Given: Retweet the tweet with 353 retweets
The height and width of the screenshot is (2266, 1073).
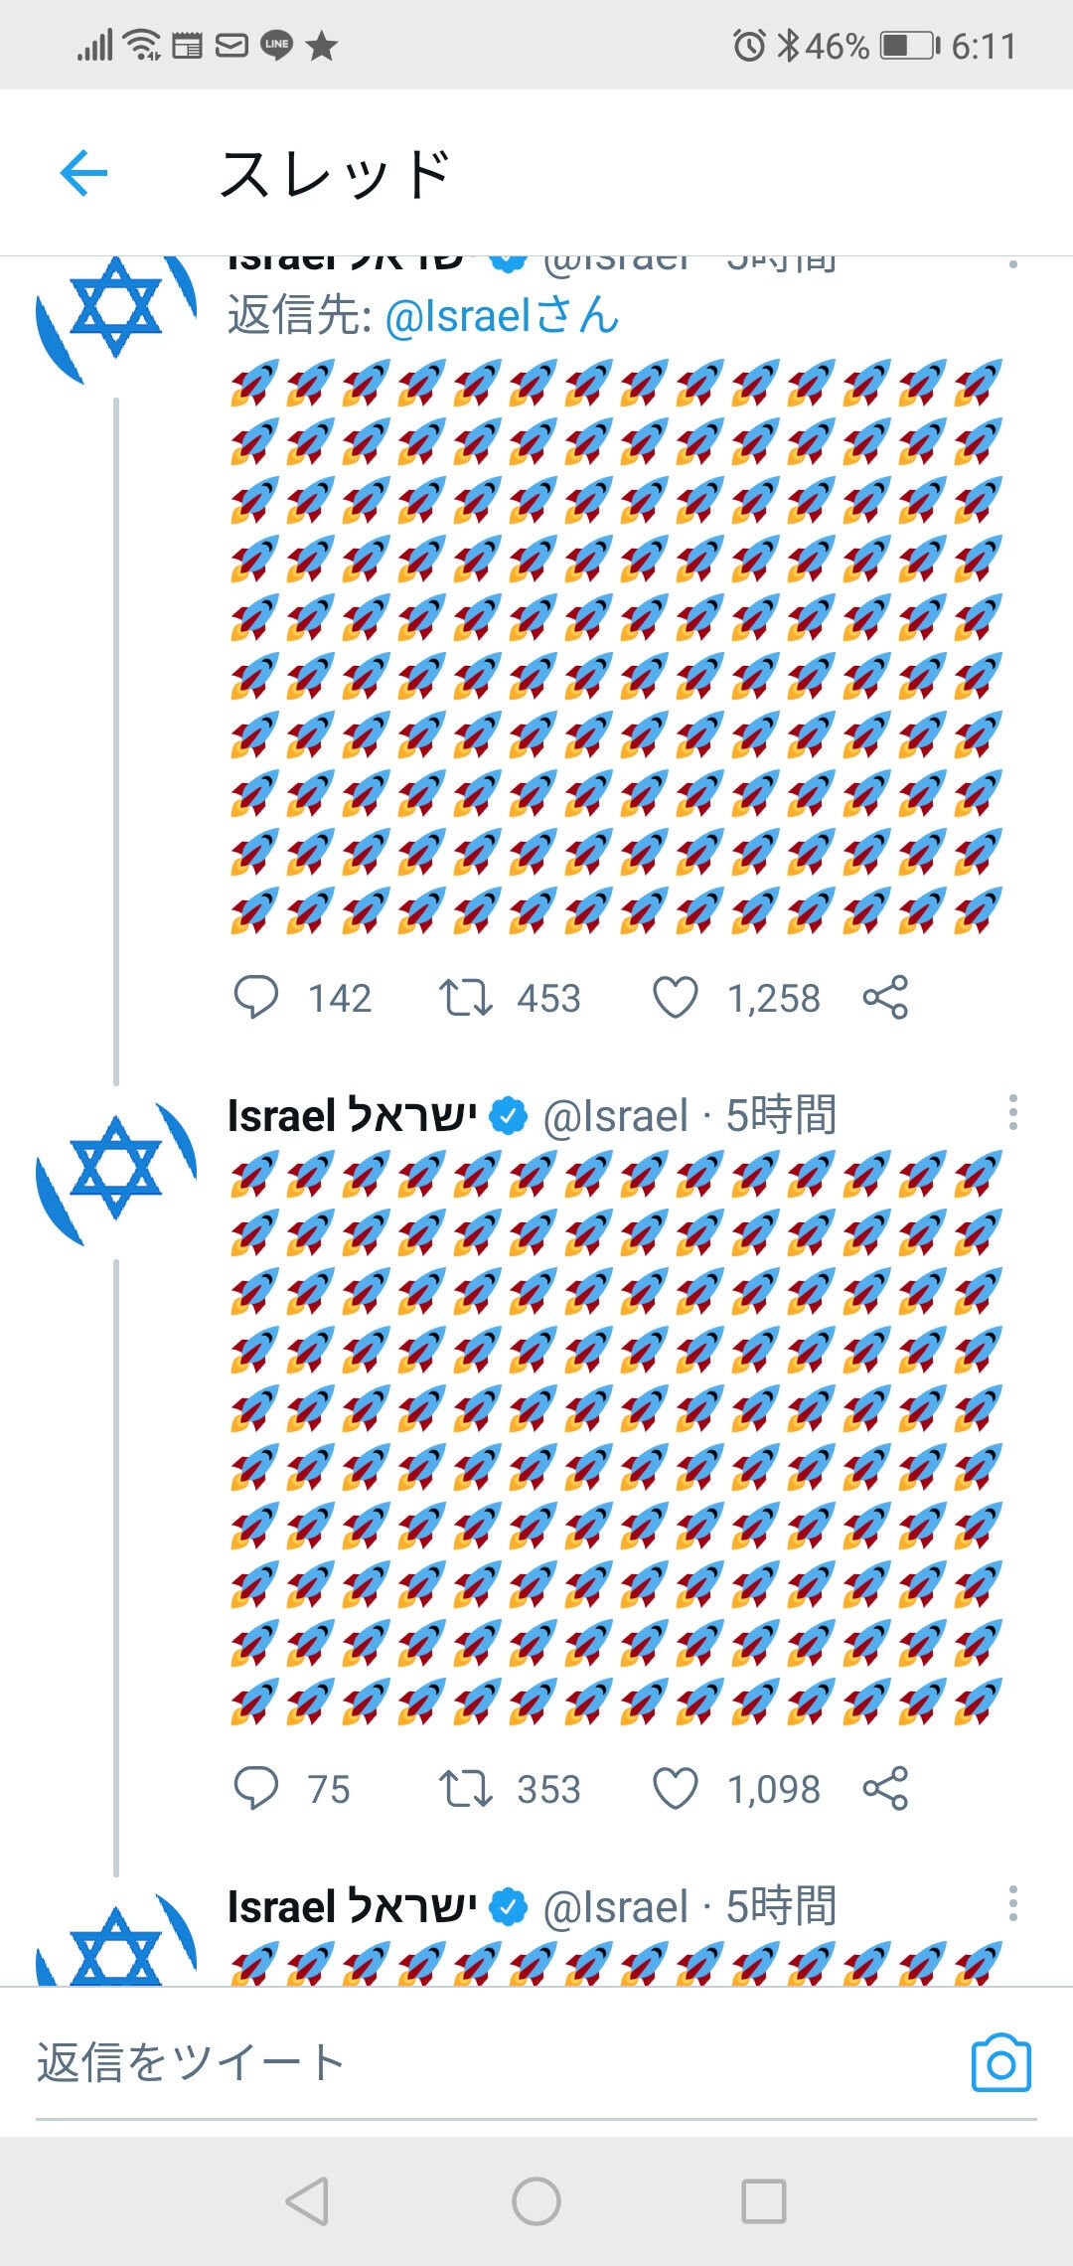Looking at the screenshot, I should click(x=466, y=1788).
